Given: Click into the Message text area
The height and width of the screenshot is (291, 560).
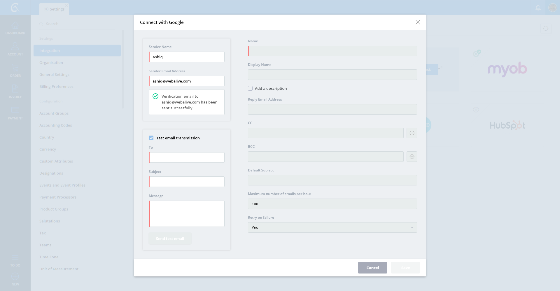Looking at the screenshot, I should click(187, 214).
